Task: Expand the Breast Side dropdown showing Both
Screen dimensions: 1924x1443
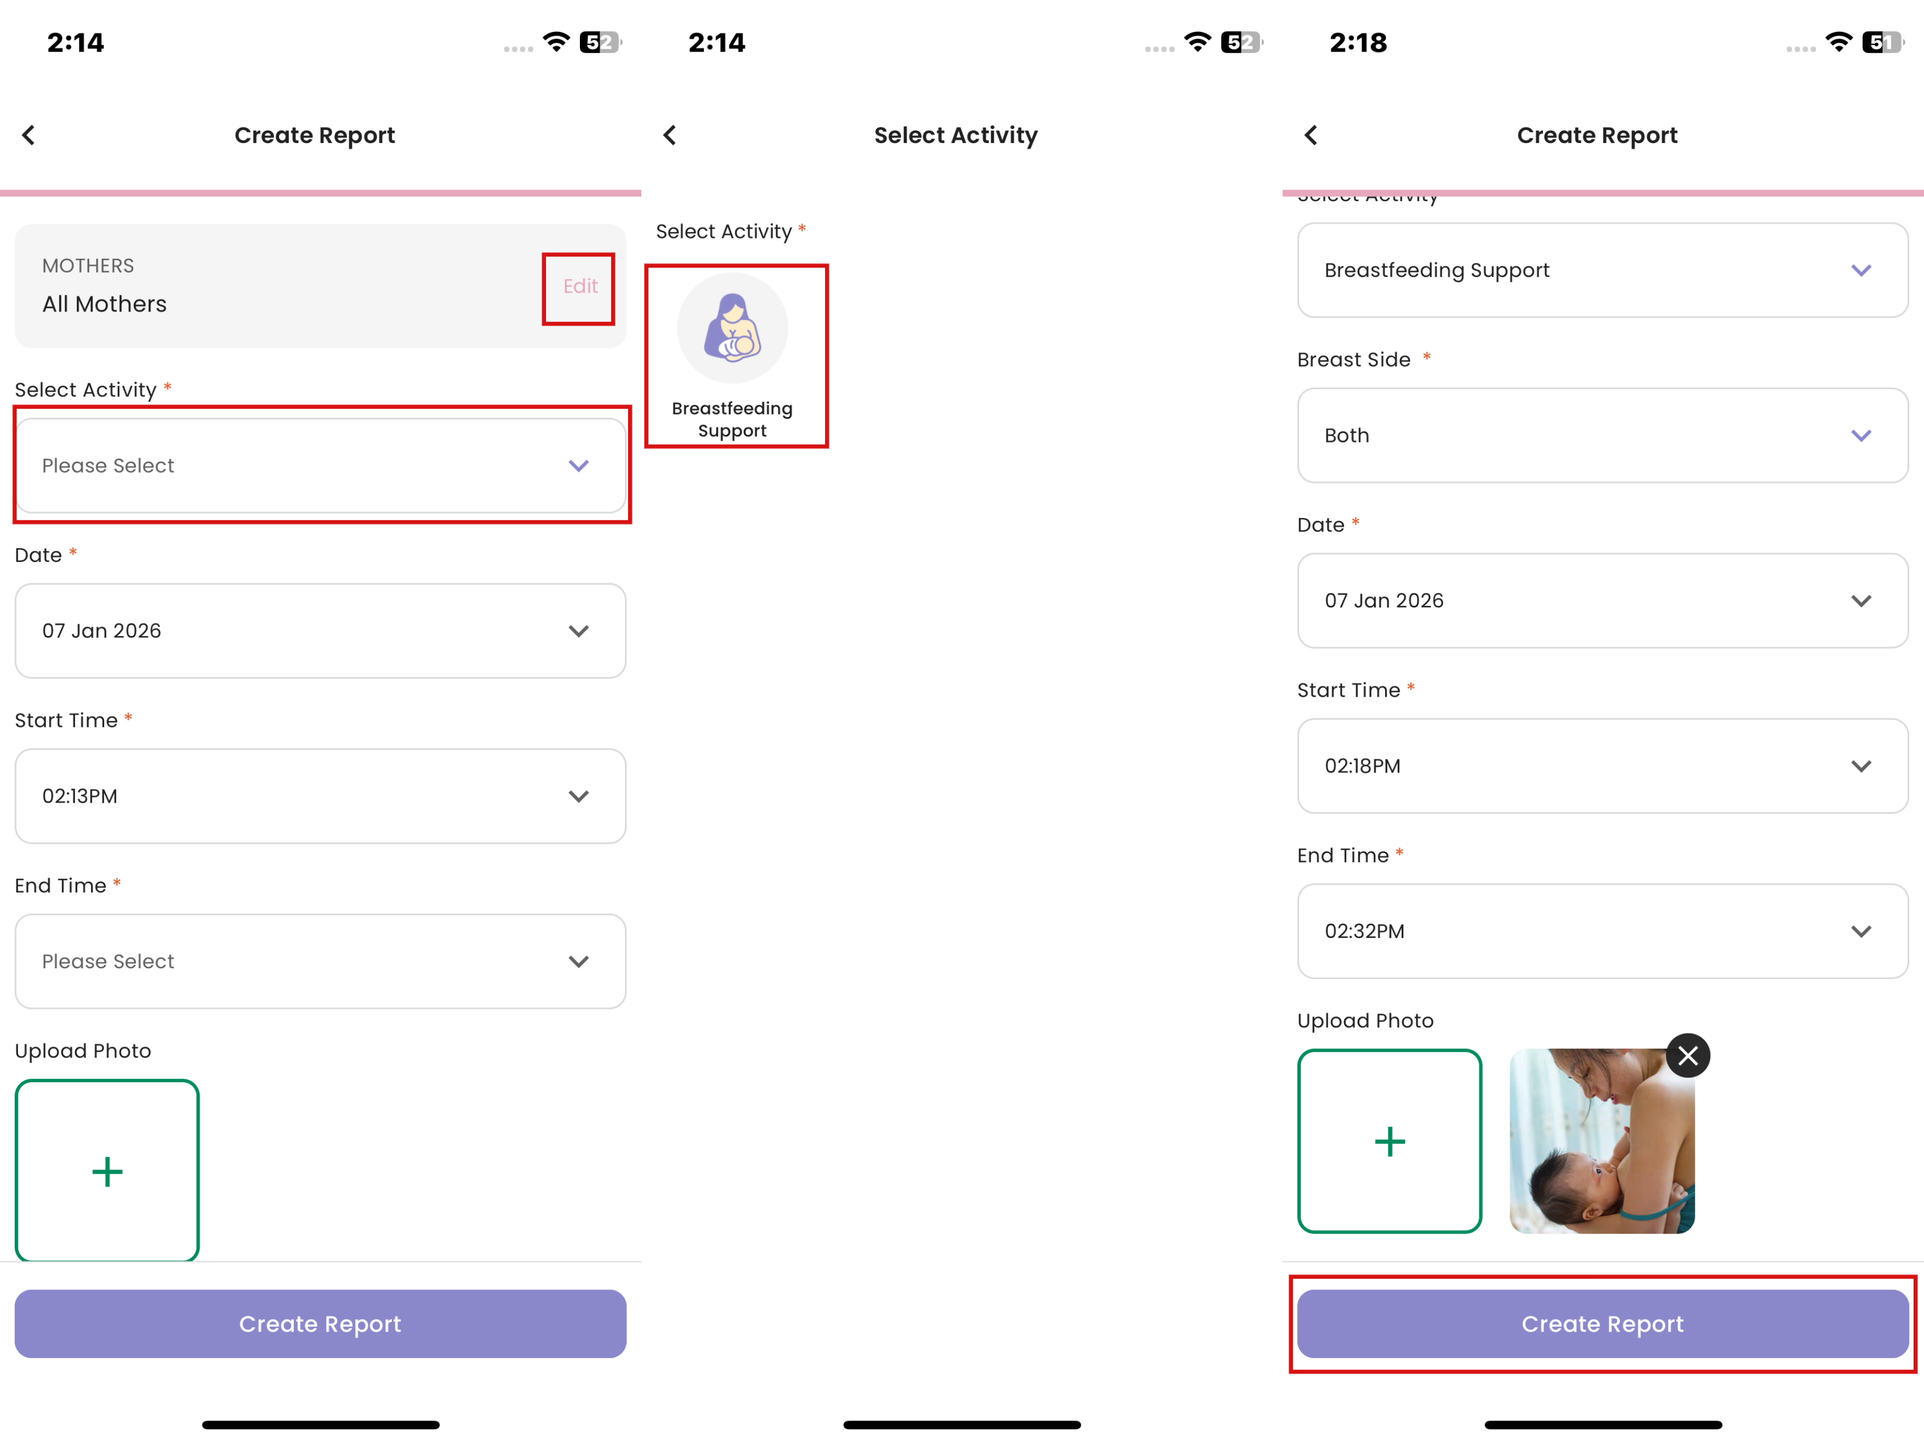Action: (1602, 436)
